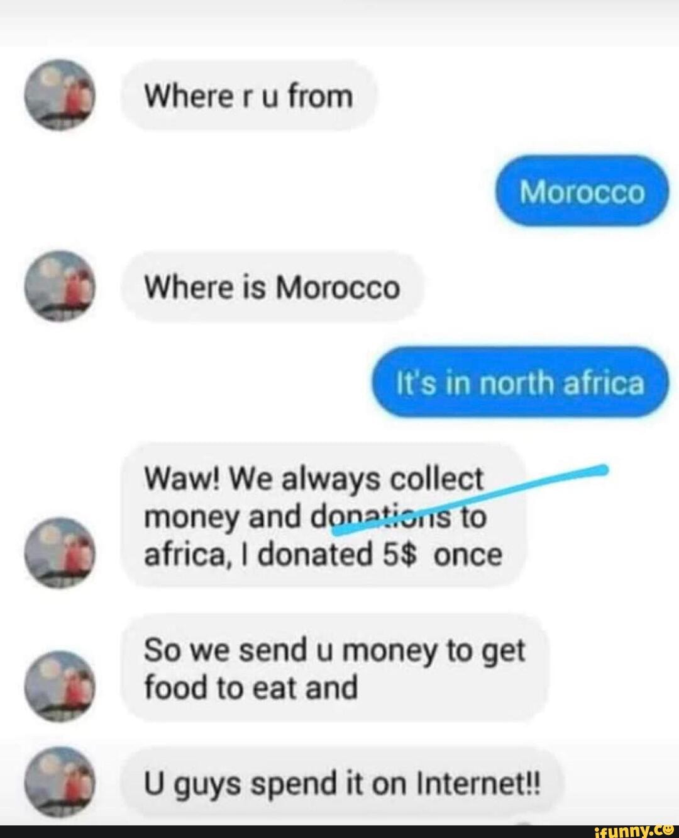Select the "Waw! We always collect" message bubble
Image resolution: width=679 pixels, height=838 pixels.
tap(323, 516)
